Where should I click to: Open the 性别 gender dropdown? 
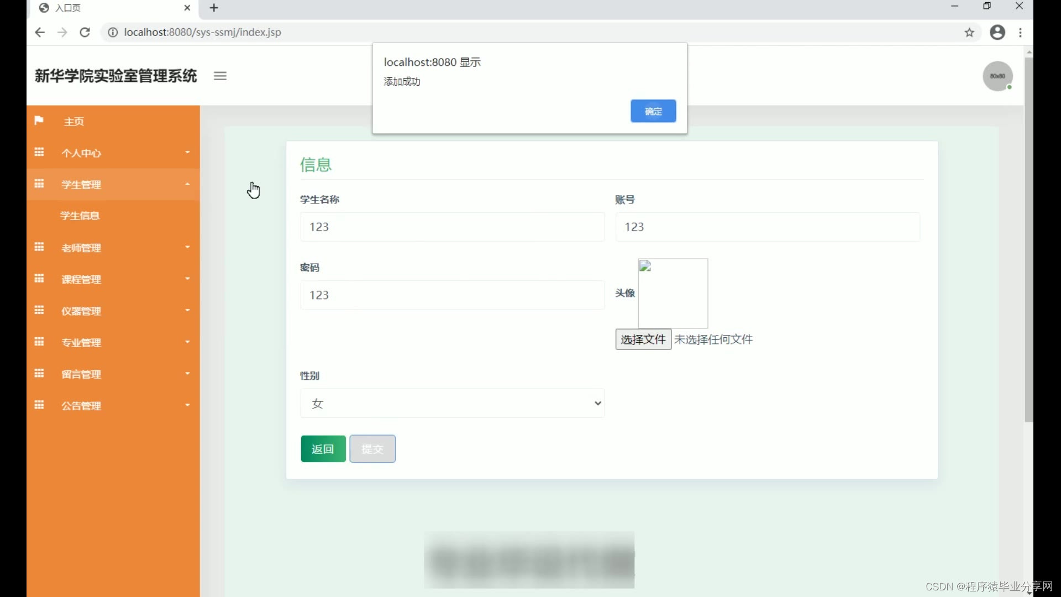point(452,403)
